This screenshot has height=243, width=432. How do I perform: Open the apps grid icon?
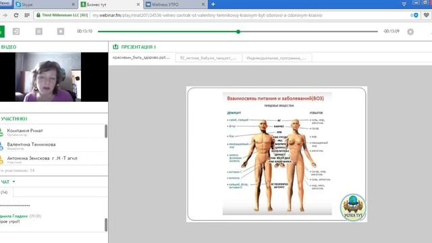click(27, 16)
